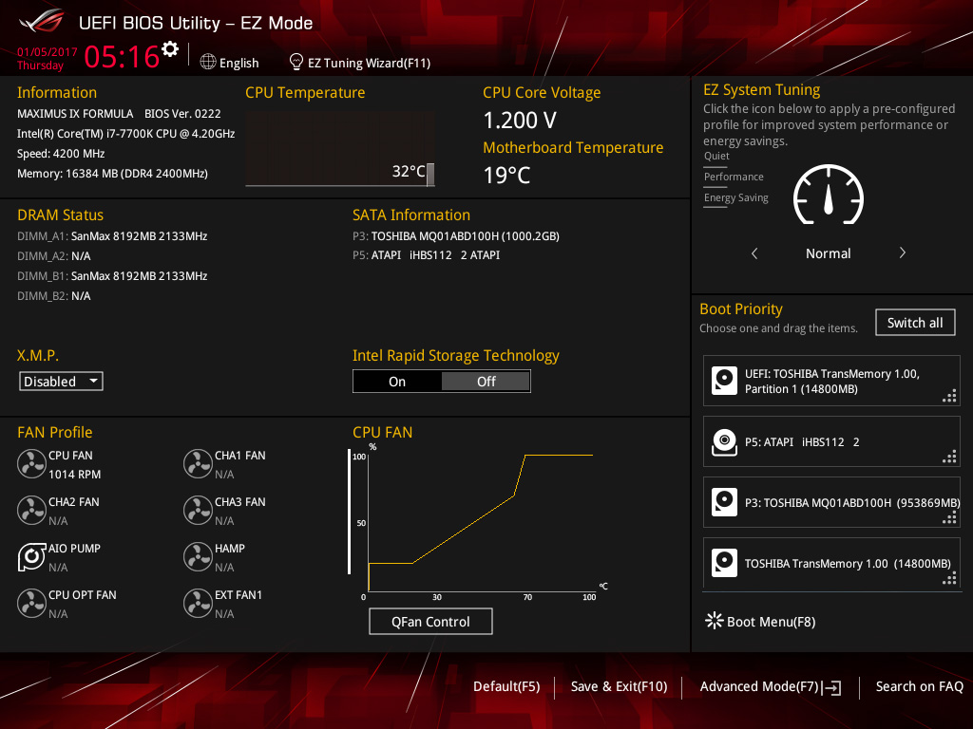Click the text 'MAXIMUS IX FORMULA'
This screenshot has height=729, width=973.
[x=75, y=114]
